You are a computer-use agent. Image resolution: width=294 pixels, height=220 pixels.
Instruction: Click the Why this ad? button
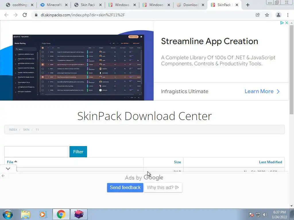[x=163, y=187]
